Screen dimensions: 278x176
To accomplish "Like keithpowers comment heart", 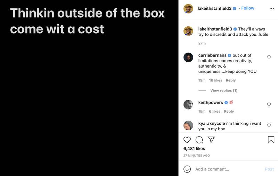I will point(269,104).
